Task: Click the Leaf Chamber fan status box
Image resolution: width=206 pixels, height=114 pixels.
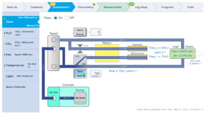Action: point(183,54)
